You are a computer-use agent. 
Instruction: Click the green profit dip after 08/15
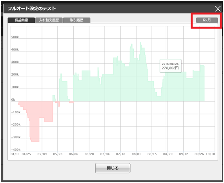159,94
